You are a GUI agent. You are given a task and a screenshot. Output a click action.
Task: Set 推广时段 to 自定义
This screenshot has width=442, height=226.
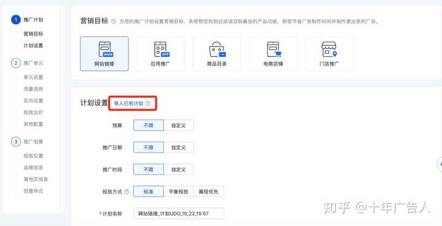179,170
